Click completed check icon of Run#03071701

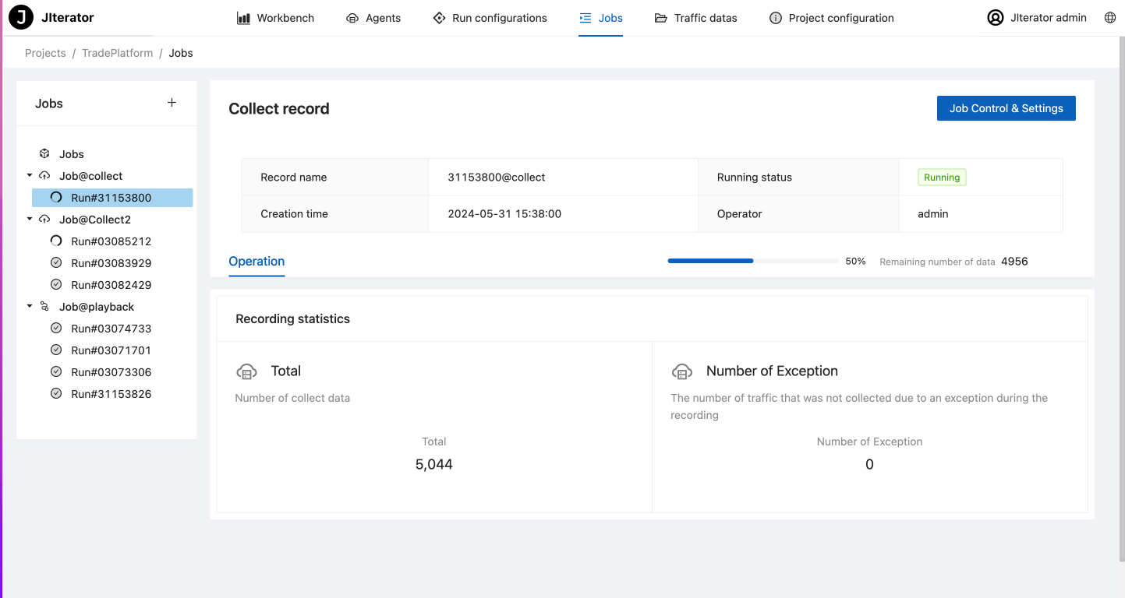56,350
